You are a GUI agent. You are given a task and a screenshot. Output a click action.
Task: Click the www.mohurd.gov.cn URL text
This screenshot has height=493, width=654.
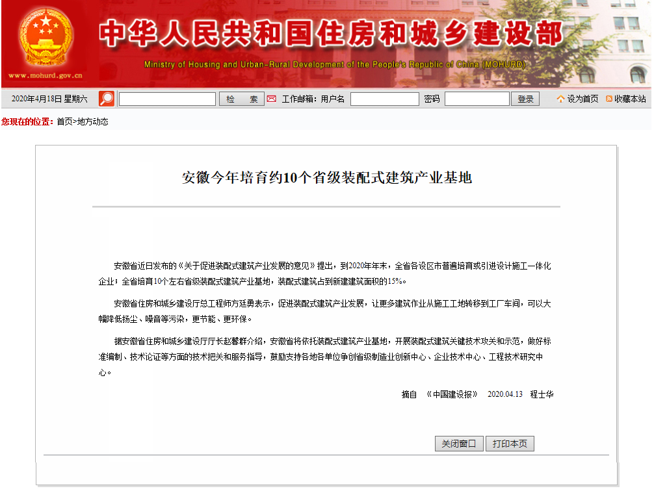[46, 75]
